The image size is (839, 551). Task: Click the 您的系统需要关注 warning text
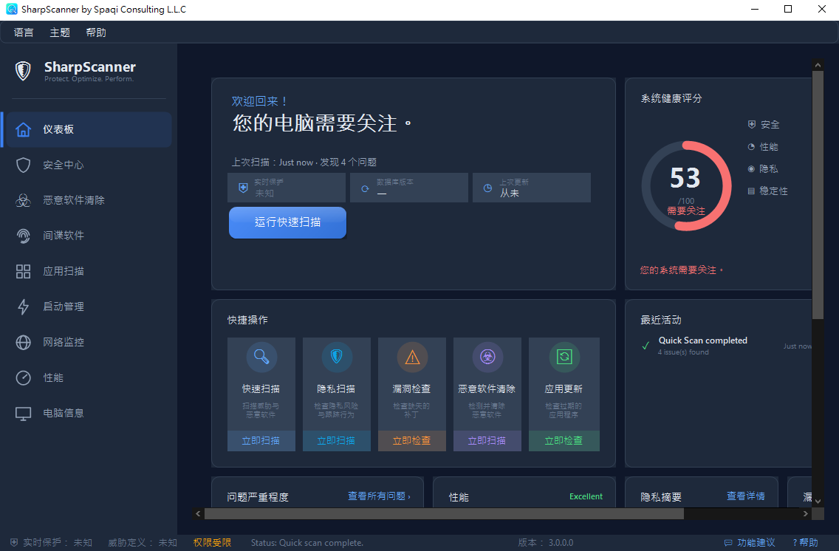click(682, 270)
